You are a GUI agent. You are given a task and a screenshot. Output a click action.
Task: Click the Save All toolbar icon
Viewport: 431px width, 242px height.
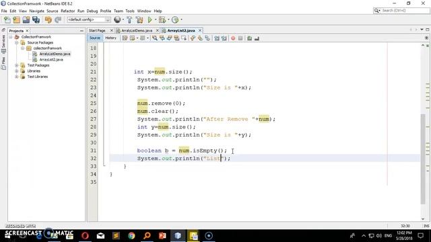[x=36, y=19]
